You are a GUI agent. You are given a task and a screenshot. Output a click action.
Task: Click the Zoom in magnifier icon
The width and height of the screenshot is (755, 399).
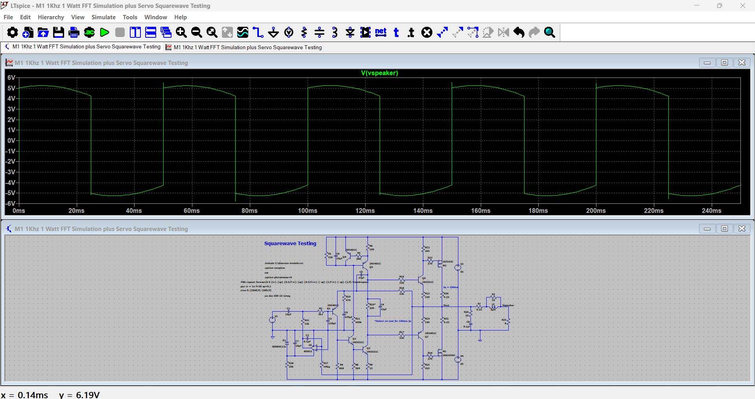[x=181, y=32]
